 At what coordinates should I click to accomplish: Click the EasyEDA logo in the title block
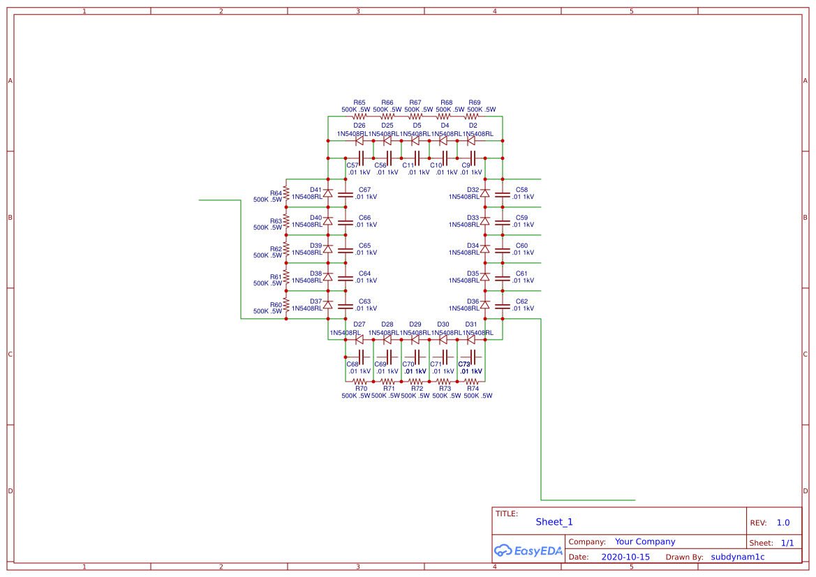coord(528,550)
